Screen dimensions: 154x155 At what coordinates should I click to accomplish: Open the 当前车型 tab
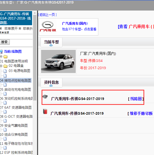click(x=51, y=42)
